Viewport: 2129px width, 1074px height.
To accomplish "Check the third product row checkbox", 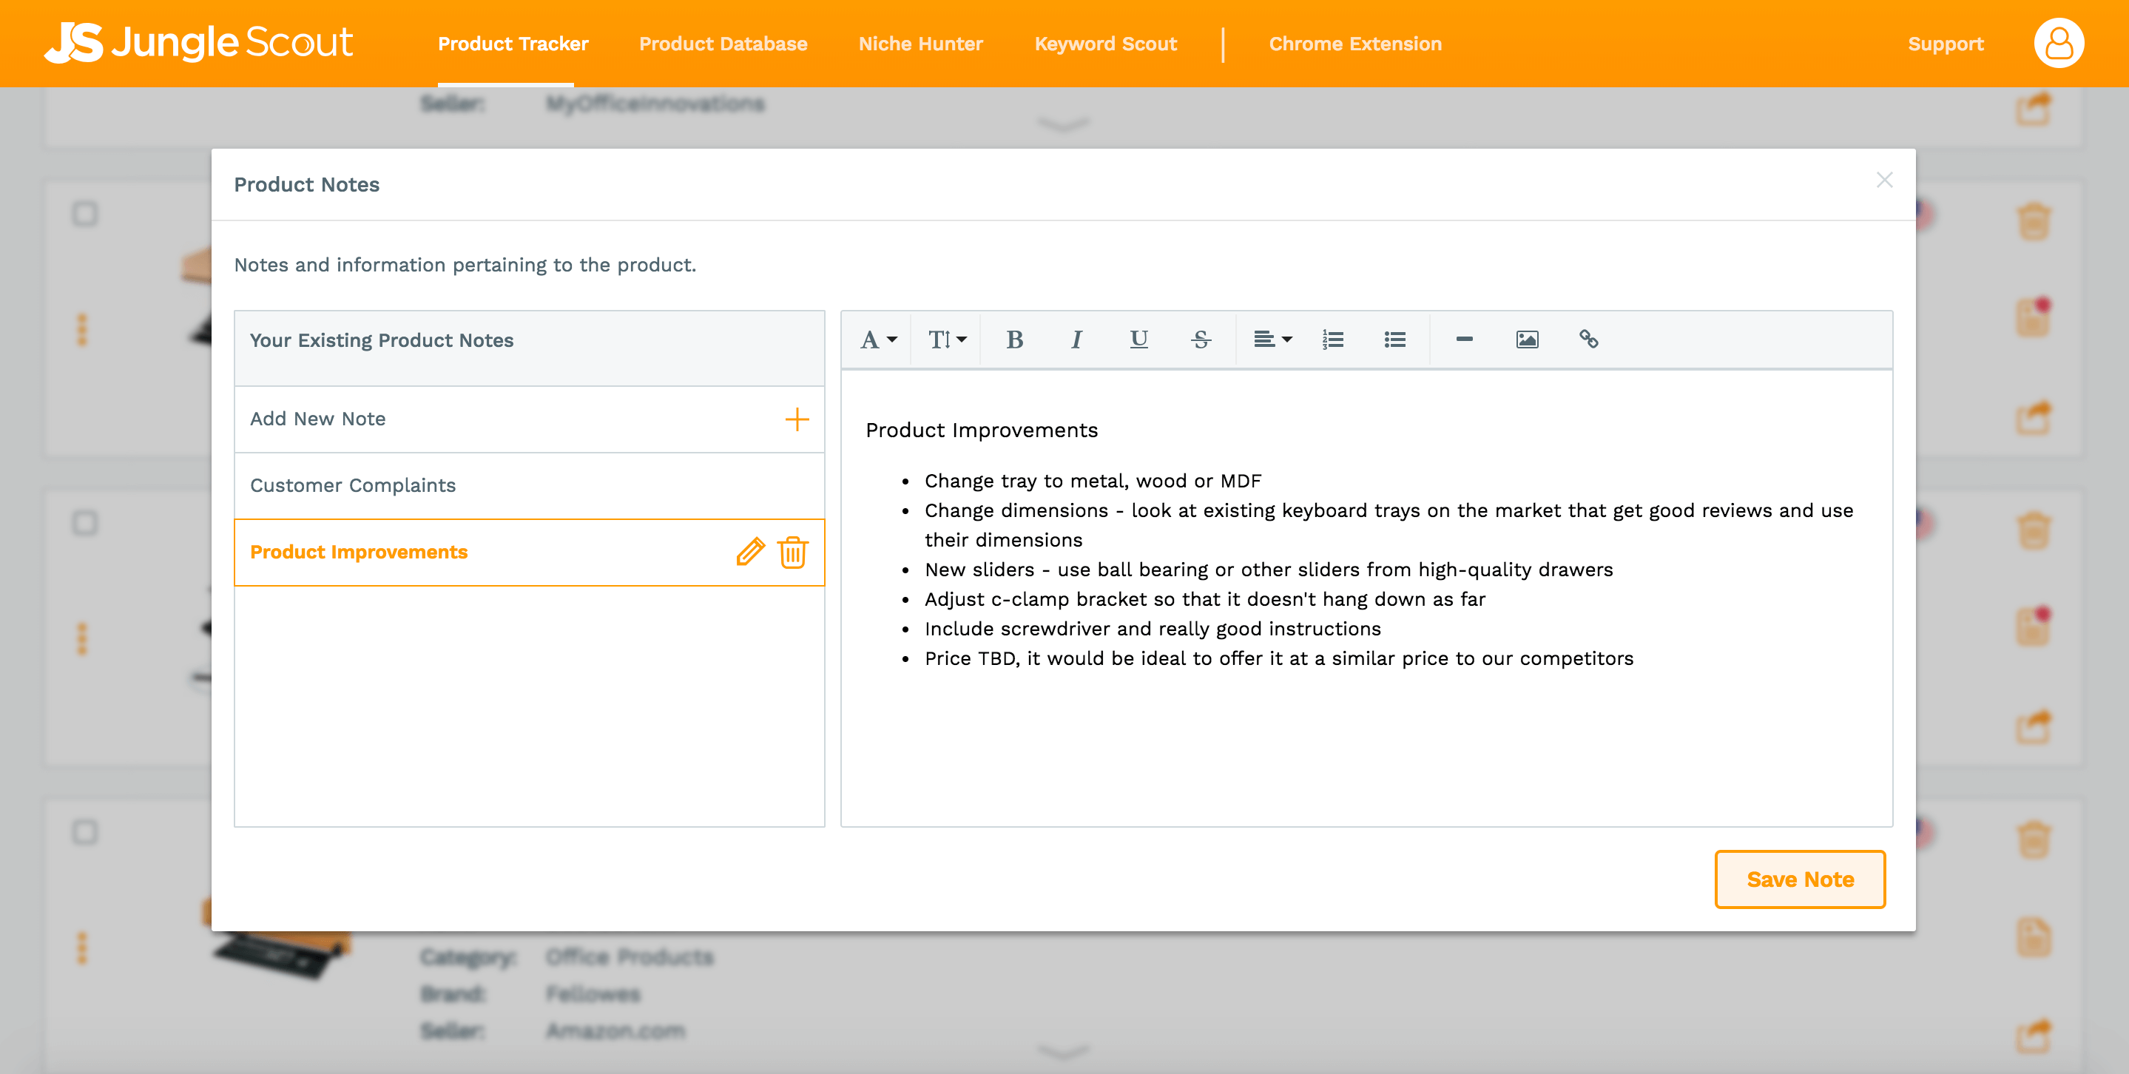I will pos(84,832).
